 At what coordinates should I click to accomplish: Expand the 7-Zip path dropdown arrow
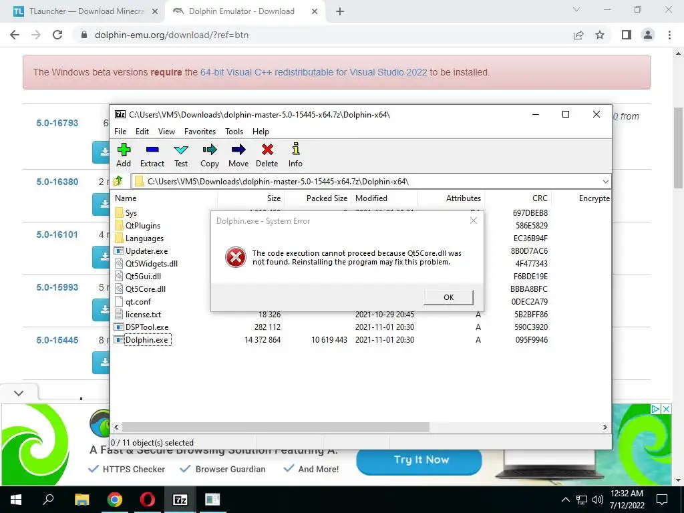[x=605, y=182]
